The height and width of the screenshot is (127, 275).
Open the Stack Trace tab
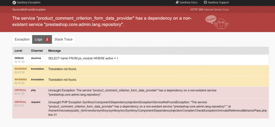64,39
